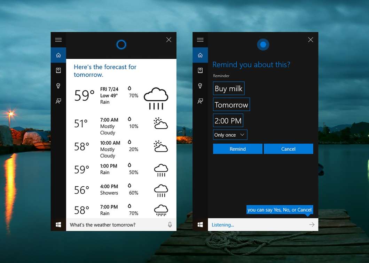The width and height of the screenshot is (369, 263).
Task: Click submit arrow next to Listening field
Action: [x=312, y=225]
